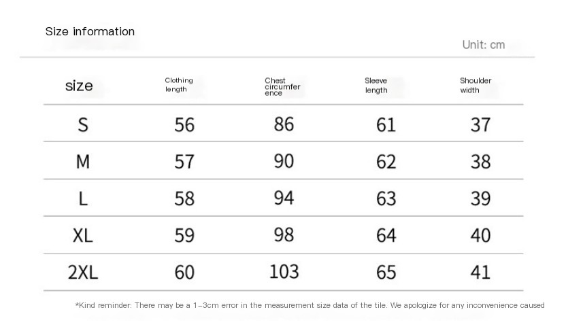The height and width of the screenshot is (331, 583).
Task: Click shoulder width value 40
Action: coord(481,236)
